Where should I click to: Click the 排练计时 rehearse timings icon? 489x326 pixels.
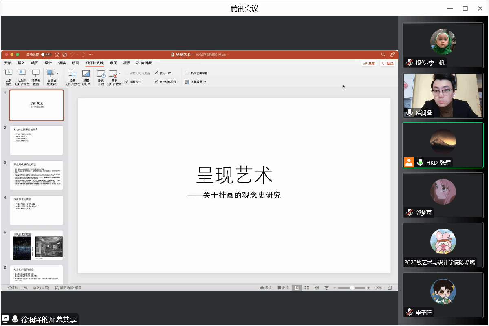101,74
